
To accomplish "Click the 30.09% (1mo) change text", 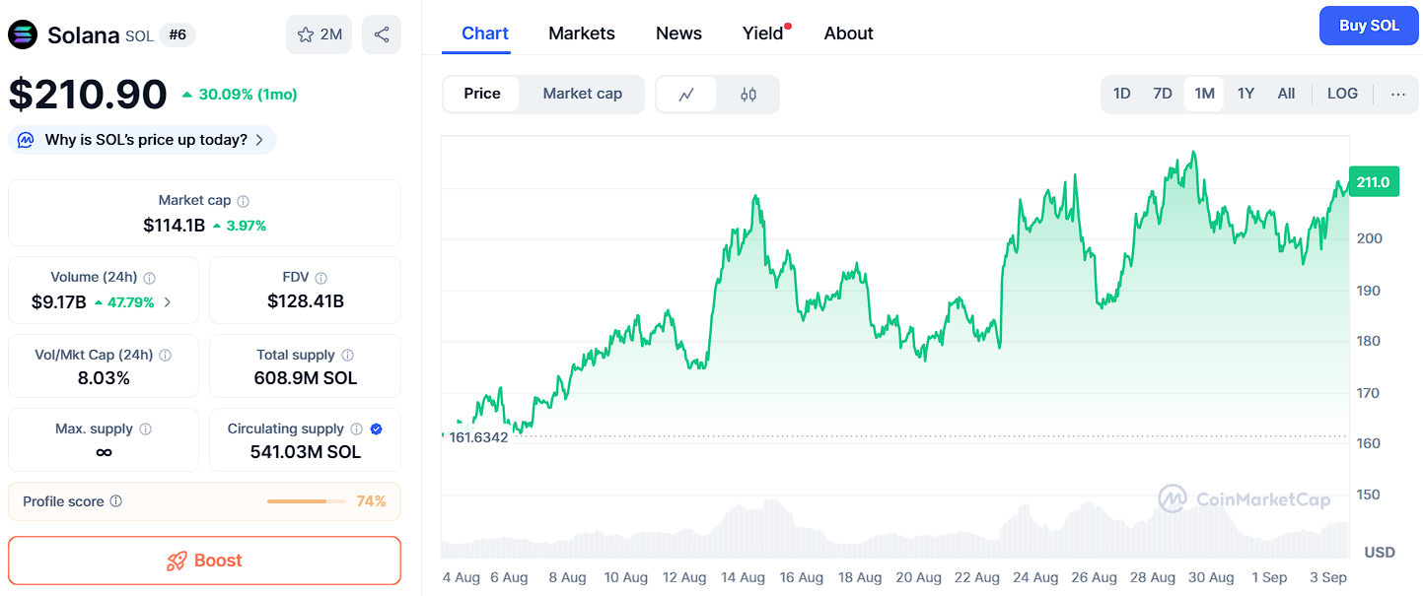I will pos(248,95).
